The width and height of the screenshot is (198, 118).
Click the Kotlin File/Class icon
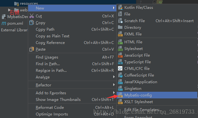120,8
